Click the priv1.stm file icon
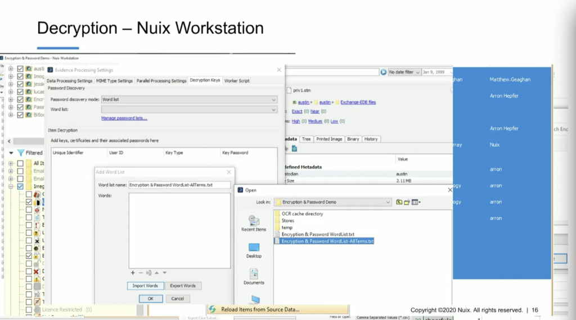 click(289, 90)
